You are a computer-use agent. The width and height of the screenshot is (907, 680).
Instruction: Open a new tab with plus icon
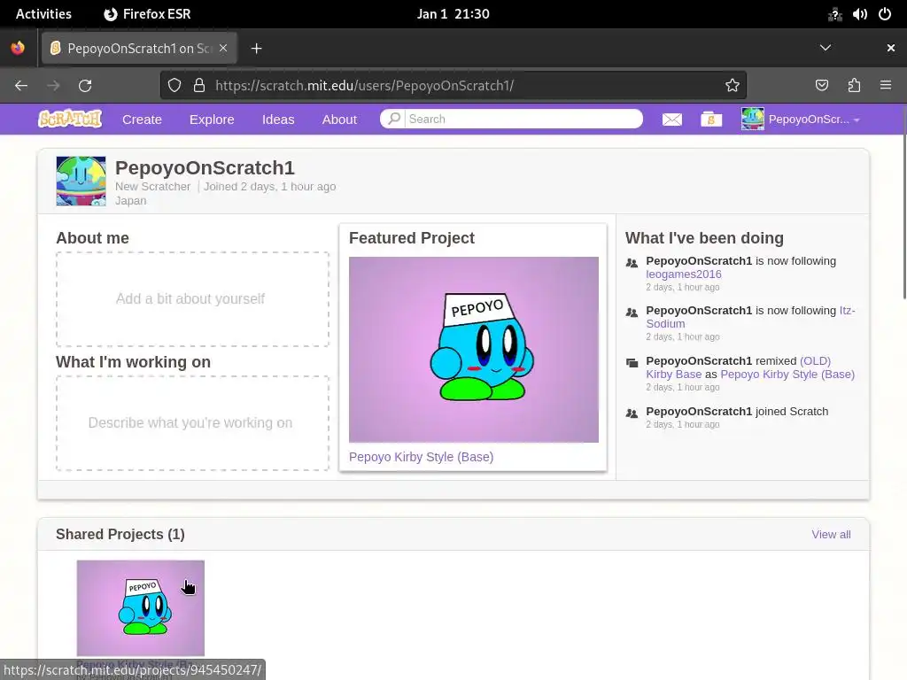tap(256, 49)
